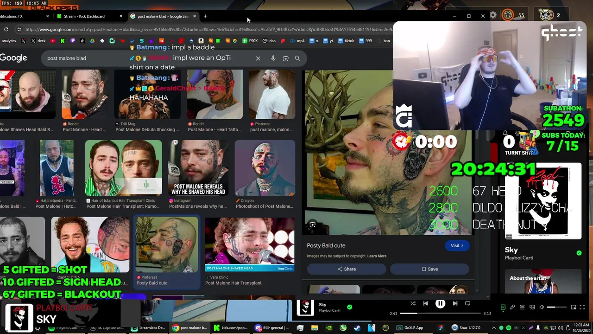Image resolution: width=593 pixels, height=334 pixels.
Task: Adjust the Spotify volume slider
Action: 557,307
